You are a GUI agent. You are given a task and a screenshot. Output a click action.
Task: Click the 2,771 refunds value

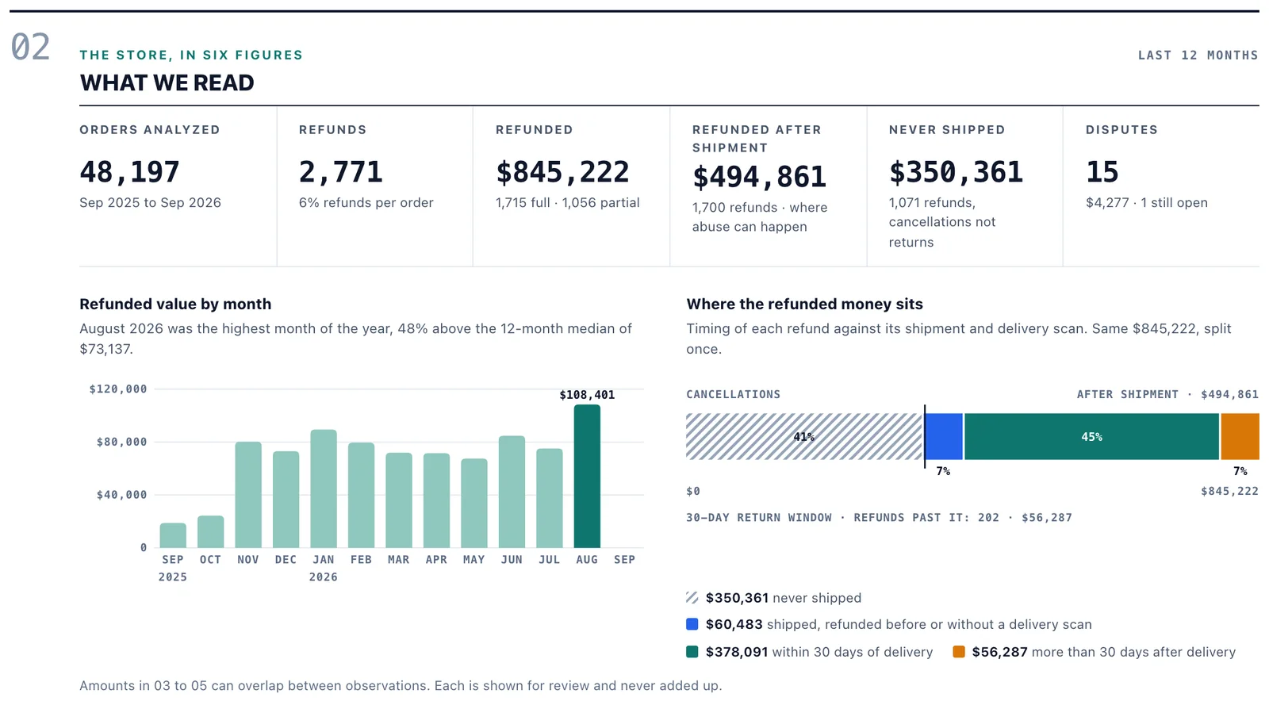(340, 171)
